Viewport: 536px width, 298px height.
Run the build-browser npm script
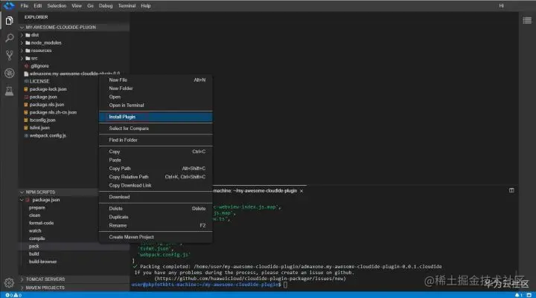[x=42, y=262]
